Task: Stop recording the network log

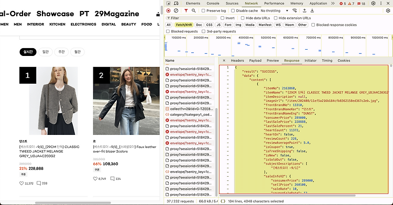Action: point(168,11)
